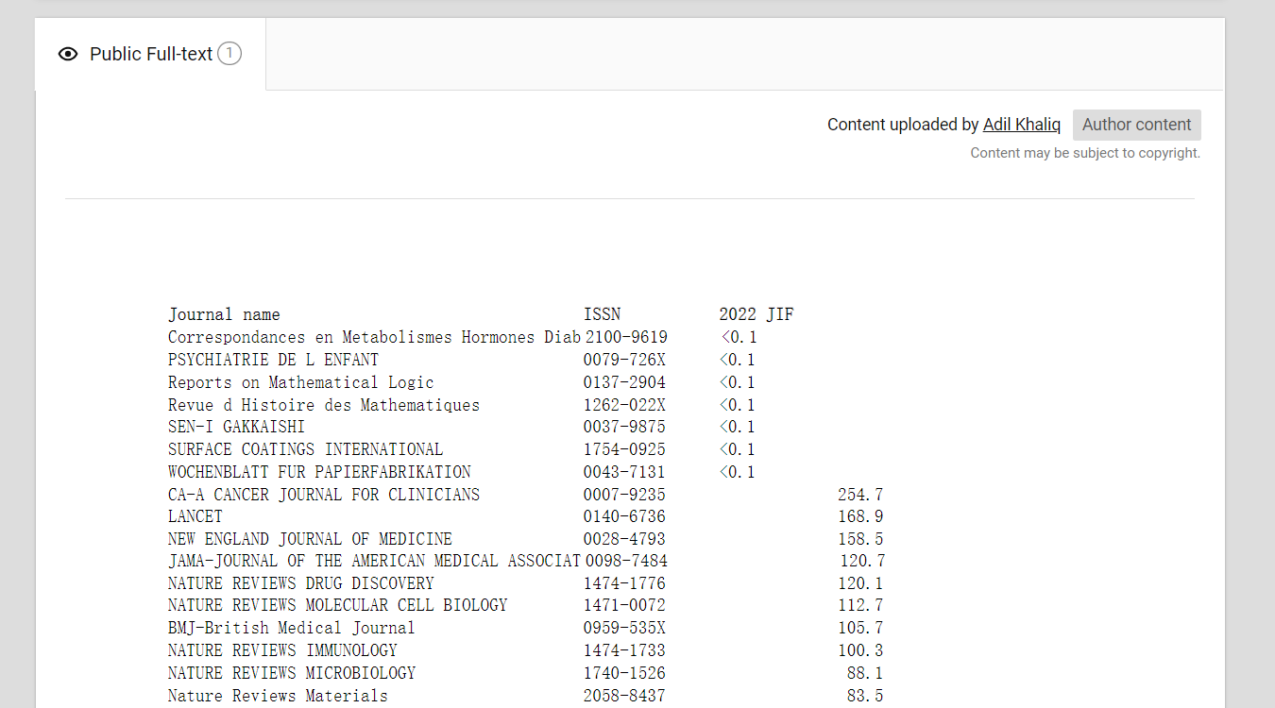Click 'WOCHENBLATT FUR PAPIERFABRIKATION' journal name

[319, 472]
